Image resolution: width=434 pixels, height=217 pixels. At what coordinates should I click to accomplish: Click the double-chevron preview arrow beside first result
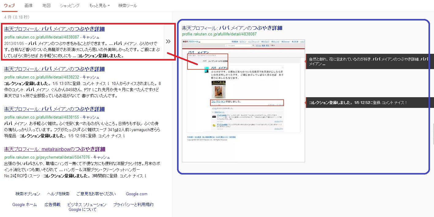pos(168,42)
